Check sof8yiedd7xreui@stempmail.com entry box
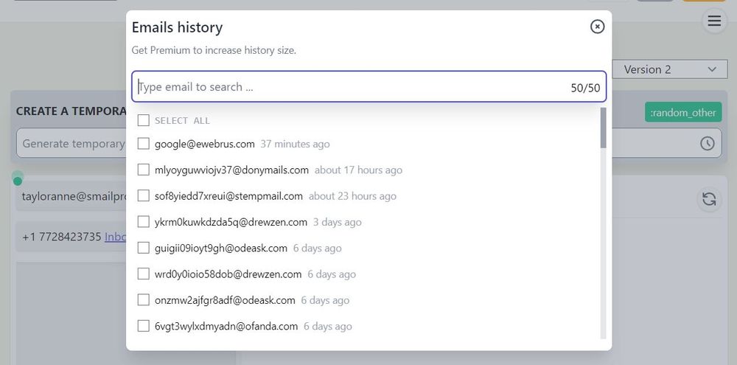 (x=144, y=195)
